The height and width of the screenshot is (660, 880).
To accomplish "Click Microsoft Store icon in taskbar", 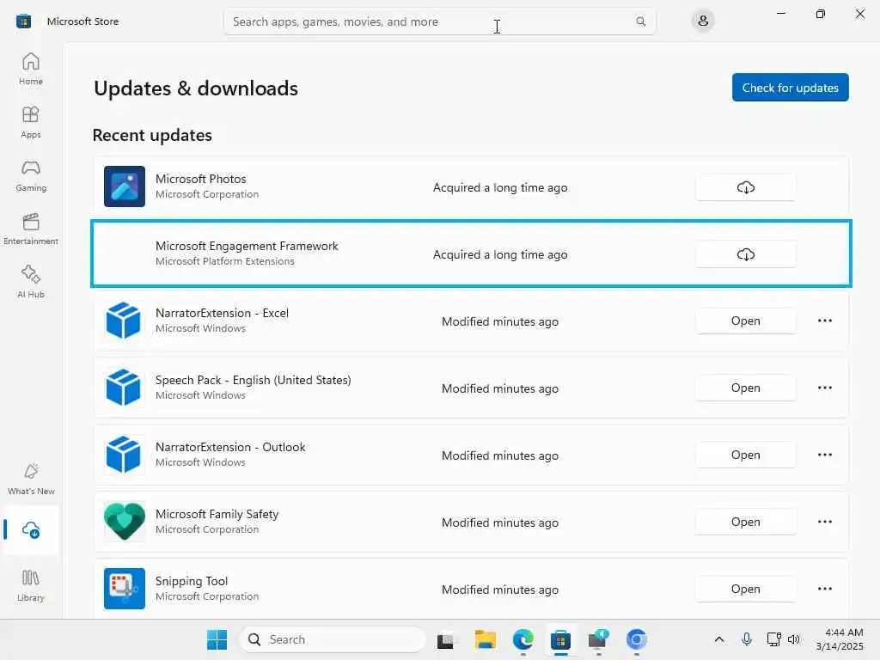I will click(x=560, y=639).
